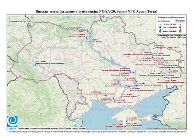Click the map title about heat emissions
Image resolution: width=193 pixels, height=137 pixels.
pyautogui.click(x=96, y=12)
